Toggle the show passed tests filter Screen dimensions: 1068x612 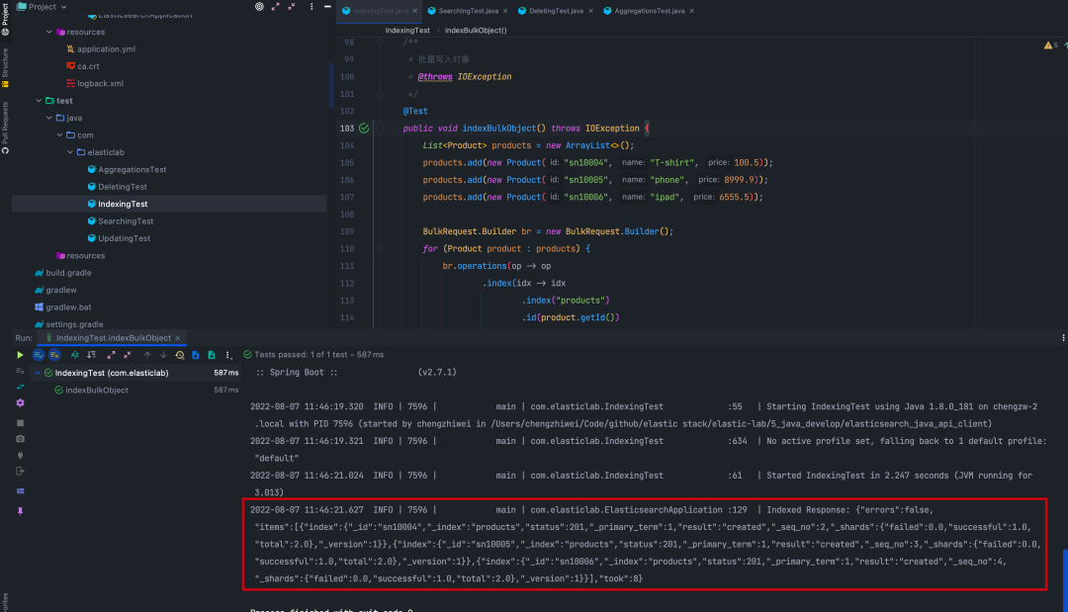pyautogui.click(x=40, y=355)
